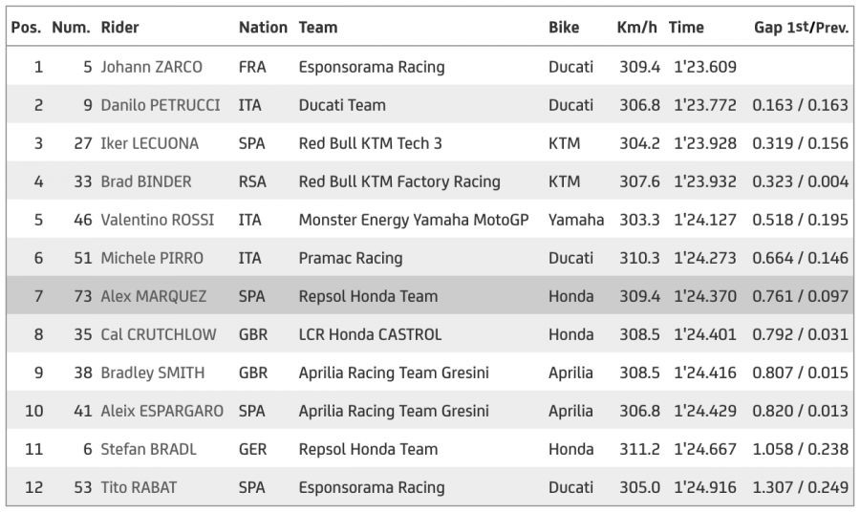Open Iker LECUONA rider entry

(x=149, y=143)
